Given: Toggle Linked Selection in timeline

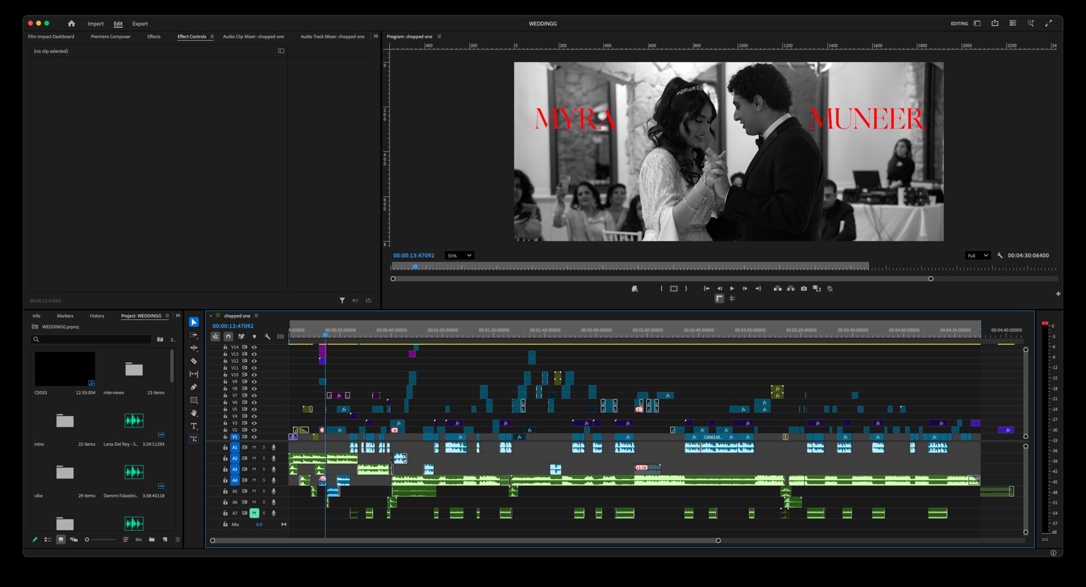Looking at the screenshot, I should (x=241, y=337).
